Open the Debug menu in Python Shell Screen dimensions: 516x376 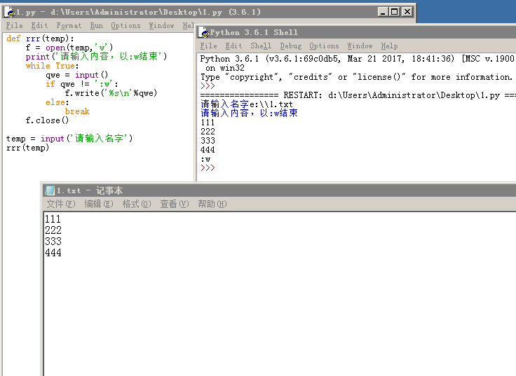click(x=290, y=46)
